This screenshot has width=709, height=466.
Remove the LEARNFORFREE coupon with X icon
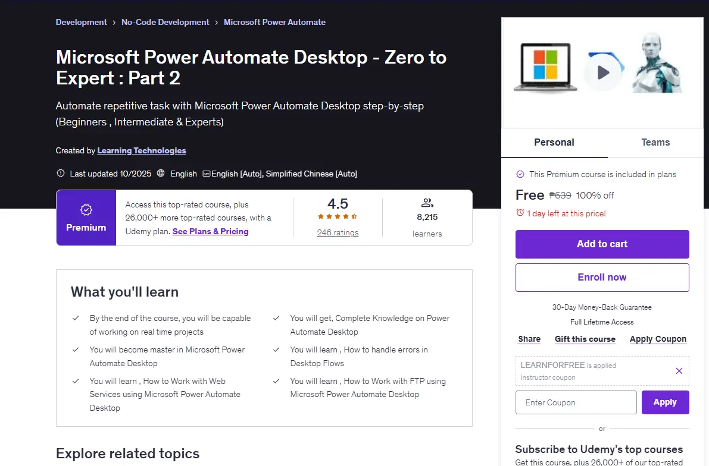click(x=679, y=371)
